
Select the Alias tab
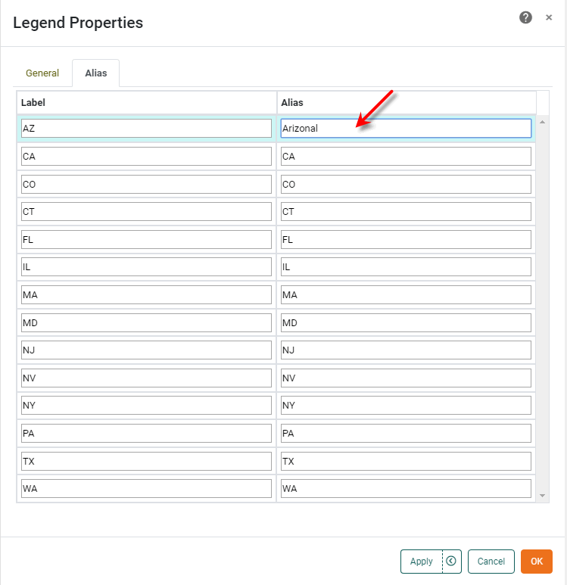(x=95, y=73)
